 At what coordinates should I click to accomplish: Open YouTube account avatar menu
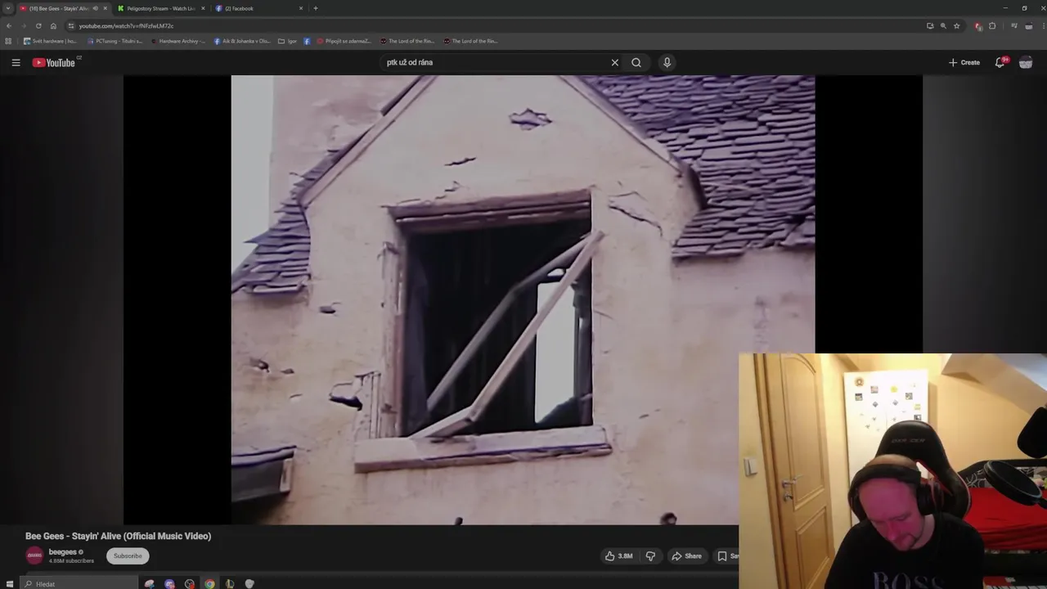(1026, 62)
